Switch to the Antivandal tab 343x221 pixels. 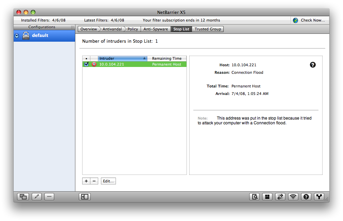[x=112, y=29]
